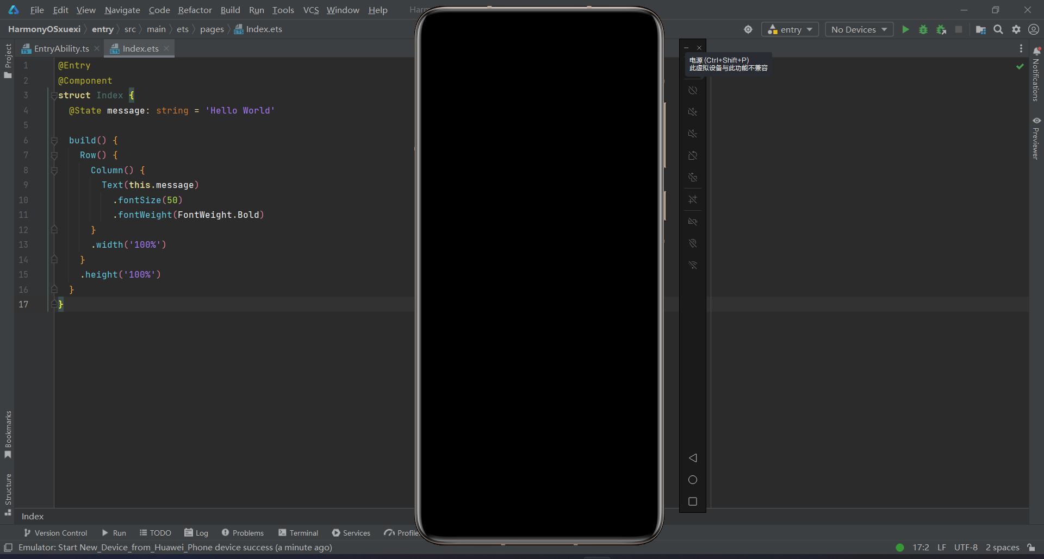
Task: Click emulator volume up icon
Action: pyautogui.click(x=693, y=112)
